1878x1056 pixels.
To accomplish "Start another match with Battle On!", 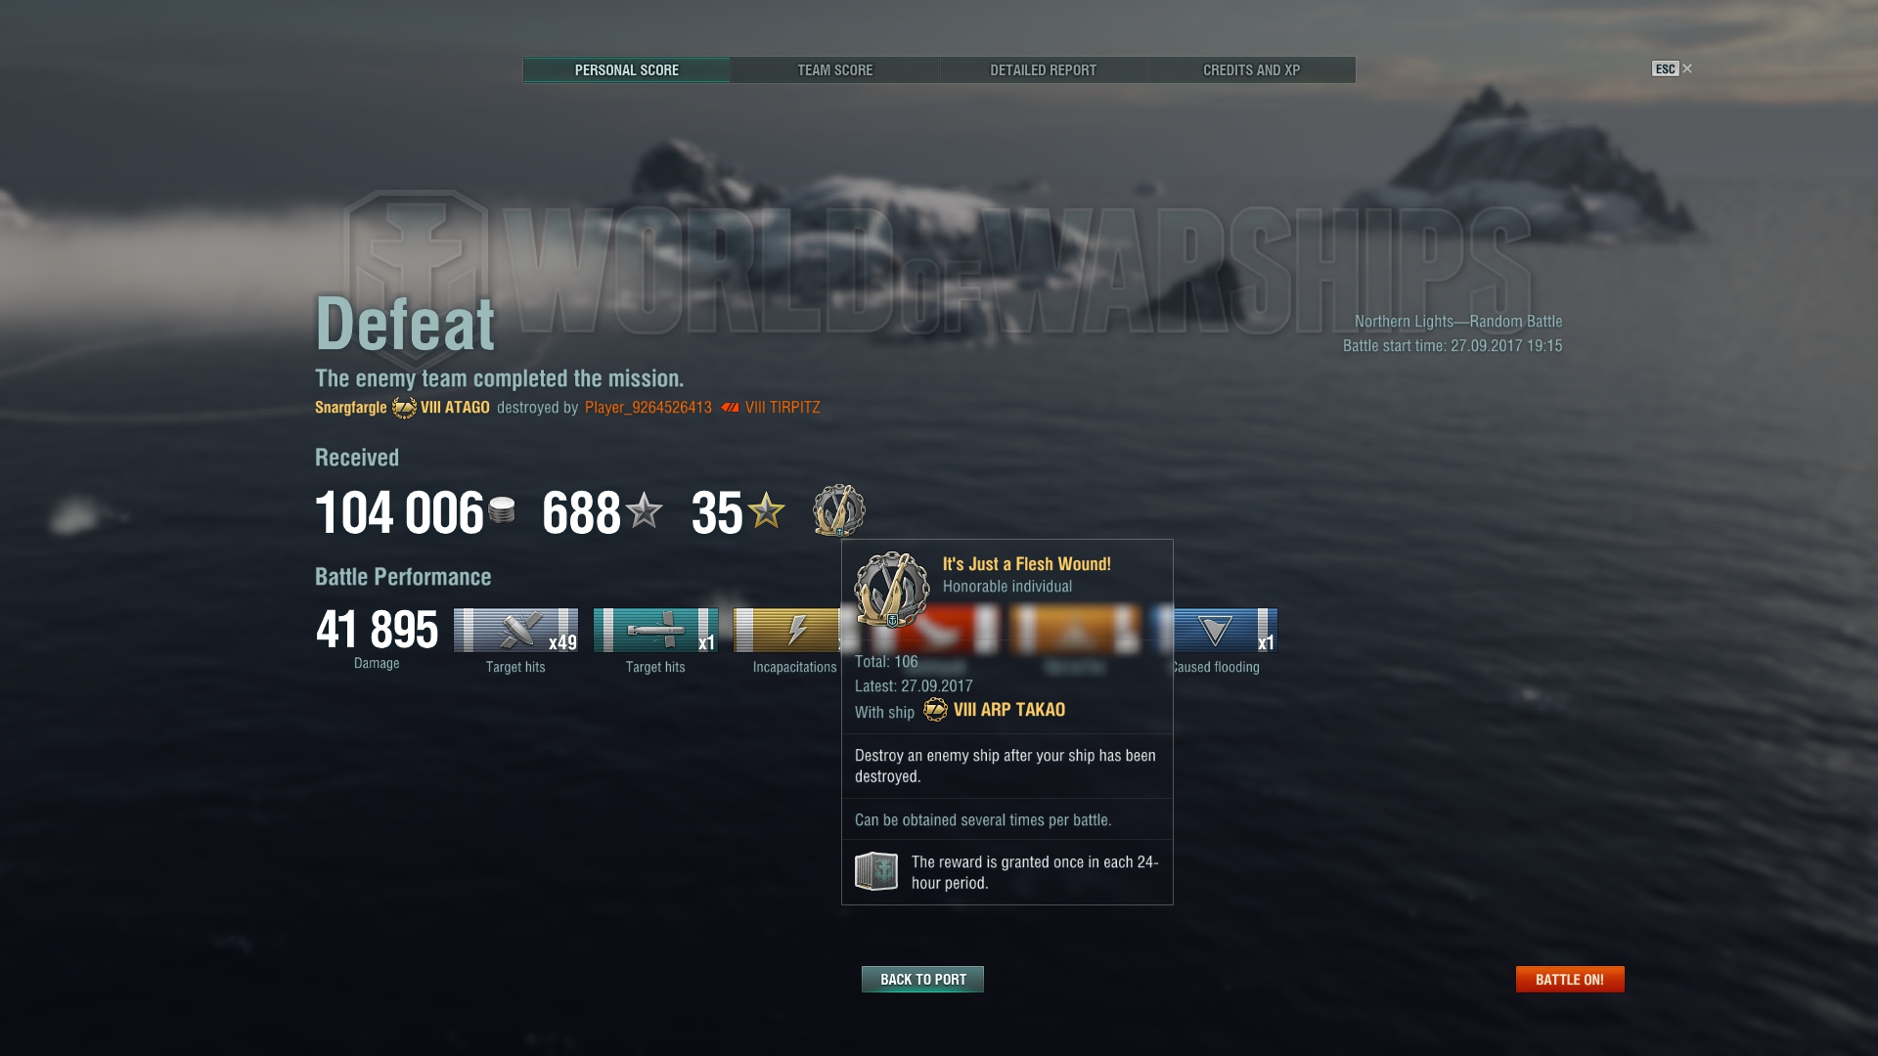I will [1570, 979].
